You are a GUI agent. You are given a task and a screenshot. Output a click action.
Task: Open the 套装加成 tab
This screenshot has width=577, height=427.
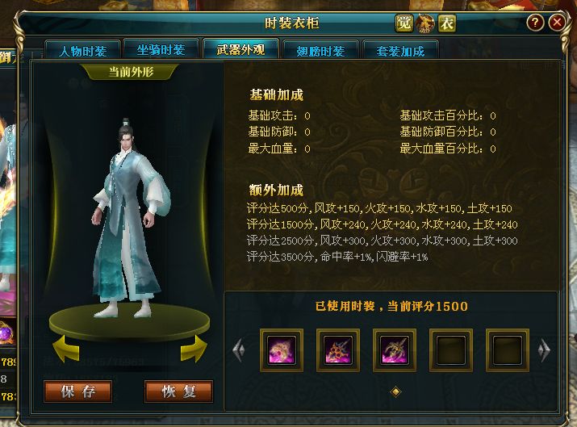400,50
